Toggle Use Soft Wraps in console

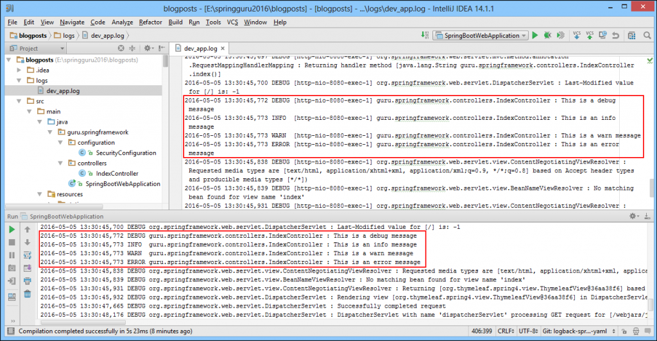27,255
